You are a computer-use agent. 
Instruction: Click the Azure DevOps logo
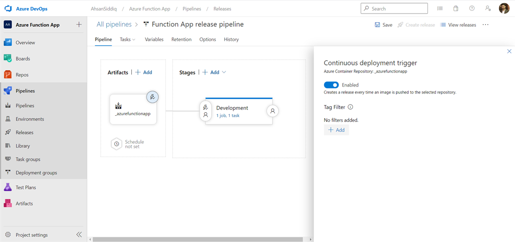coord(8,9)
